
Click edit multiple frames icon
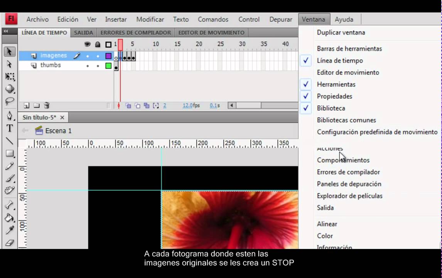(147, 105)
